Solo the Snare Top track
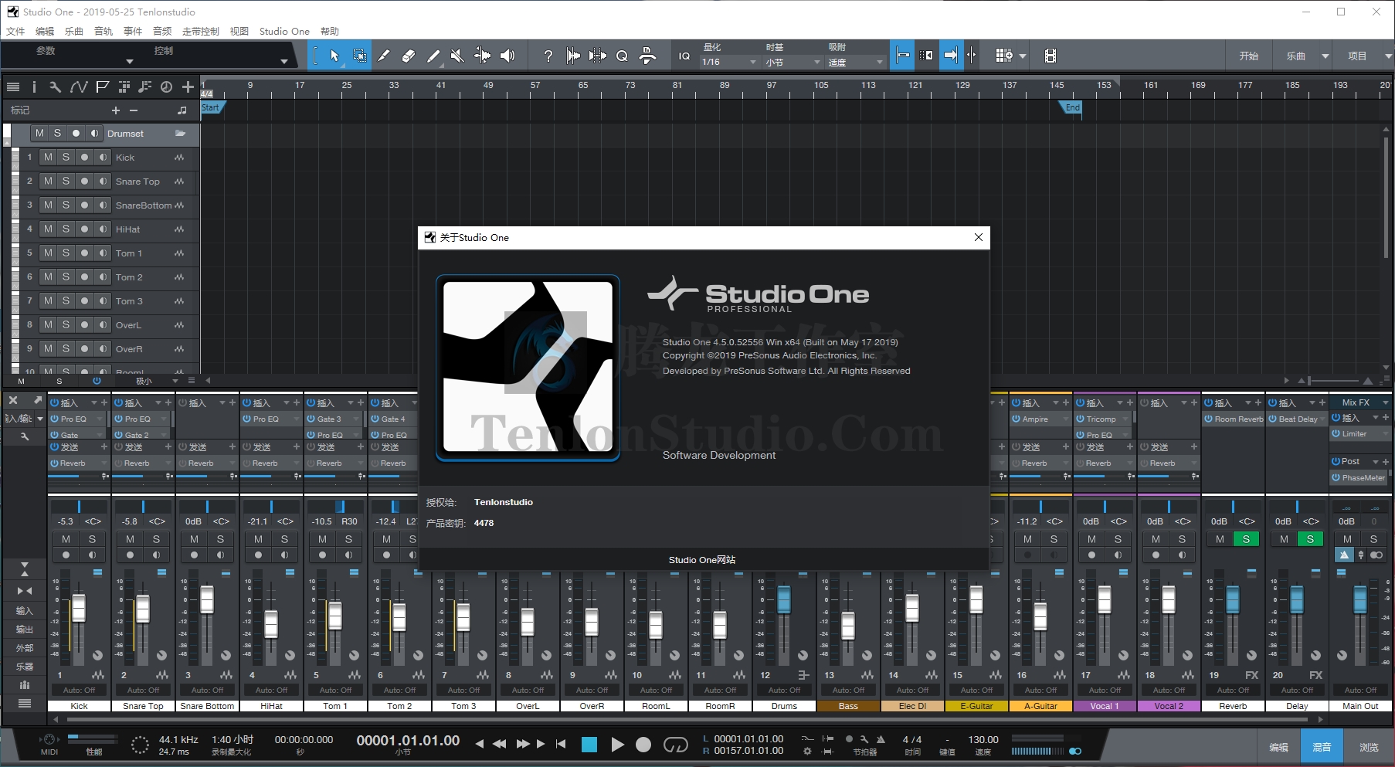The width and height of the screenshot is (1395, 767). (x=66, y=182)
